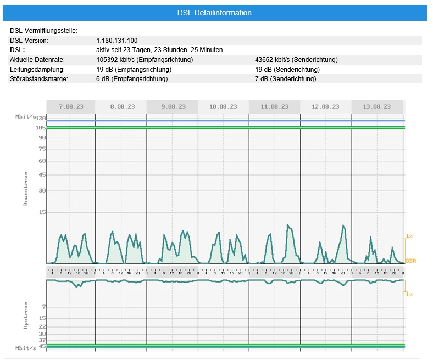
Task: Click the green 105 Mbit/s downstream line
Action: point(226,128)
